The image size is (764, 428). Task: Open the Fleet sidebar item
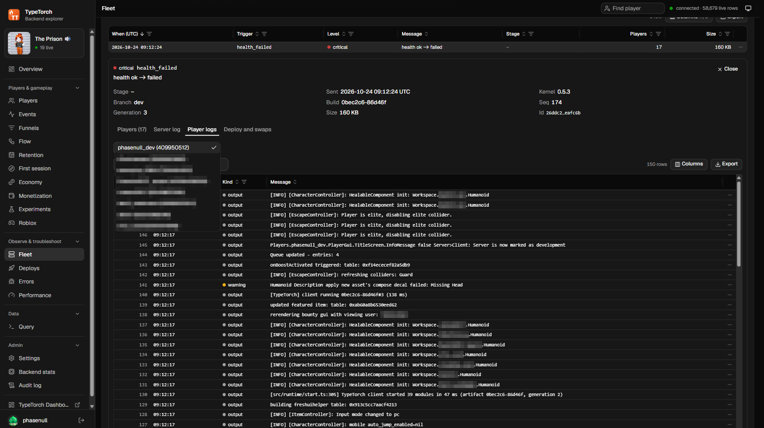44,255
